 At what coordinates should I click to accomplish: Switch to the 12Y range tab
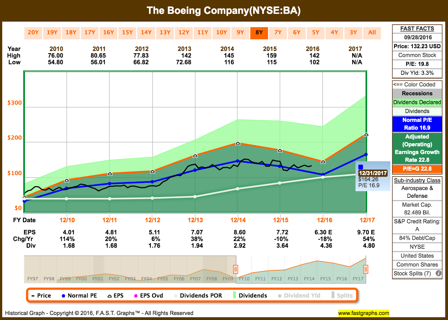click(x=184, y=33)
